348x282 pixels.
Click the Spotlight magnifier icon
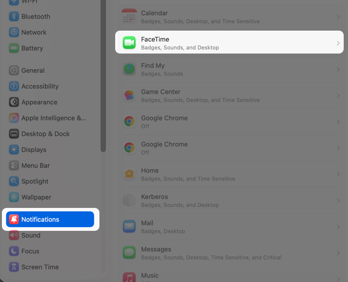click(14, 182)
